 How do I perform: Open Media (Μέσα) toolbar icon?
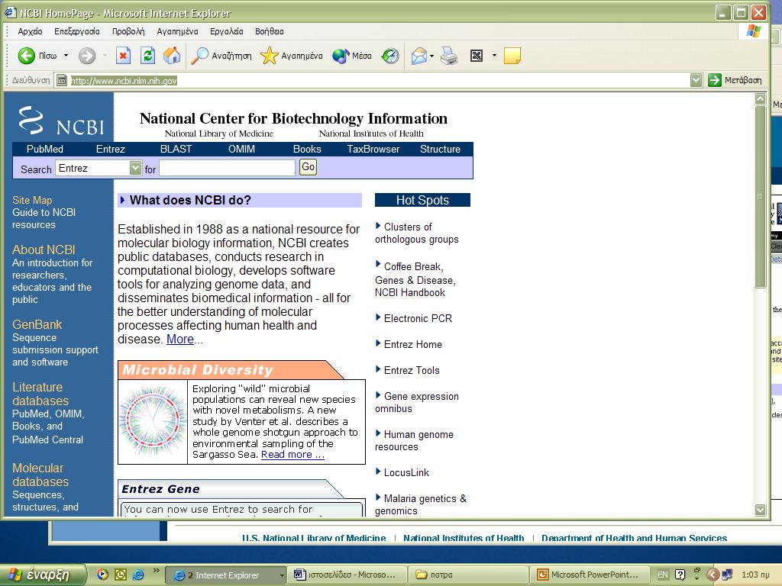click(x=341, y=56)
